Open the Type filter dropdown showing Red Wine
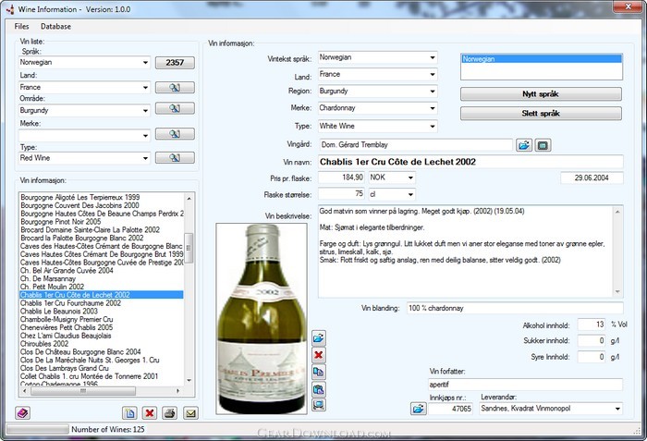This screenshot has height=441, width=647. 145,158
